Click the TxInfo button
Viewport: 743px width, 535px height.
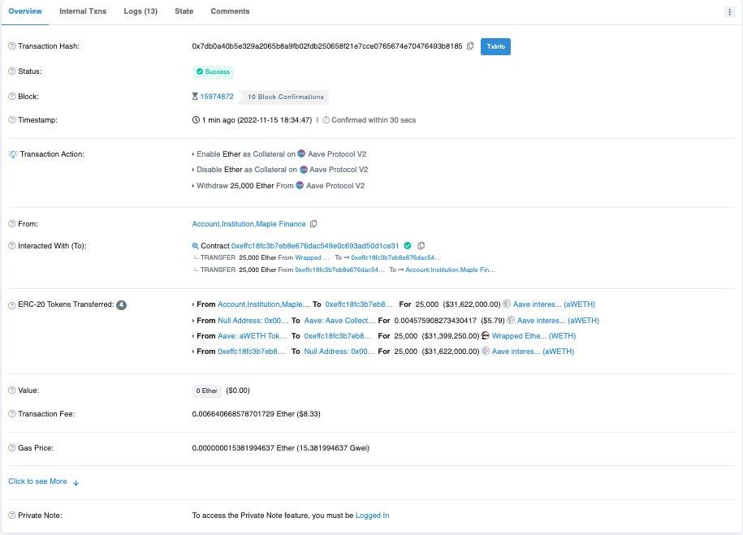coord(495,46)
